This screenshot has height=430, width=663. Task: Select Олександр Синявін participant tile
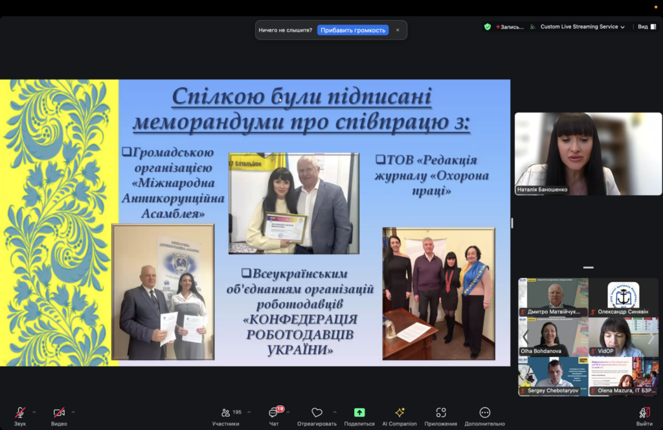pyautogui.click(x=624, y=297)
